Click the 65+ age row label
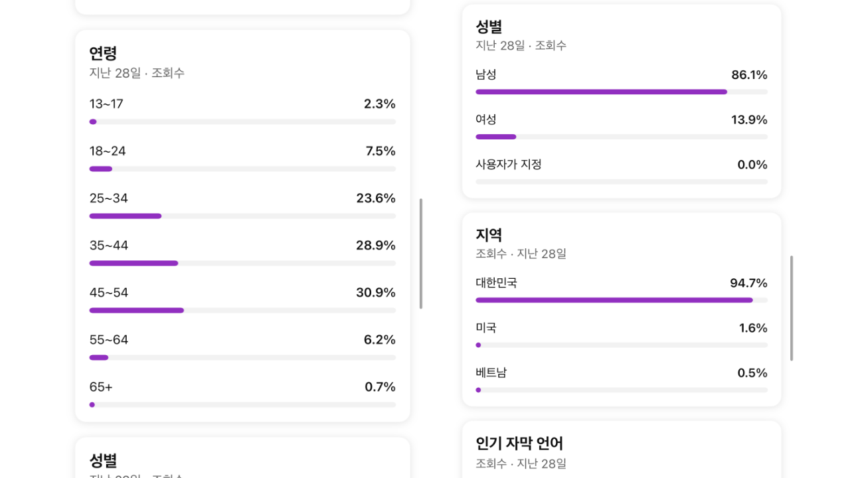The width and height of the screenshot is (850, 478). [x=101, y=387]
